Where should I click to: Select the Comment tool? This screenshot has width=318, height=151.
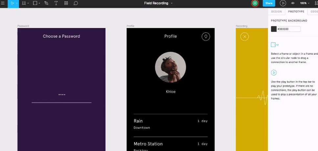(76, 3)
